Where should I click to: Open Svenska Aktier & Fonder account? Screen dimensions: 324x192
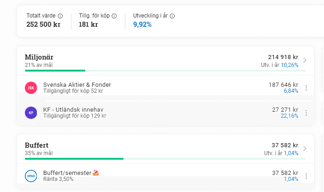pos(77,85)
